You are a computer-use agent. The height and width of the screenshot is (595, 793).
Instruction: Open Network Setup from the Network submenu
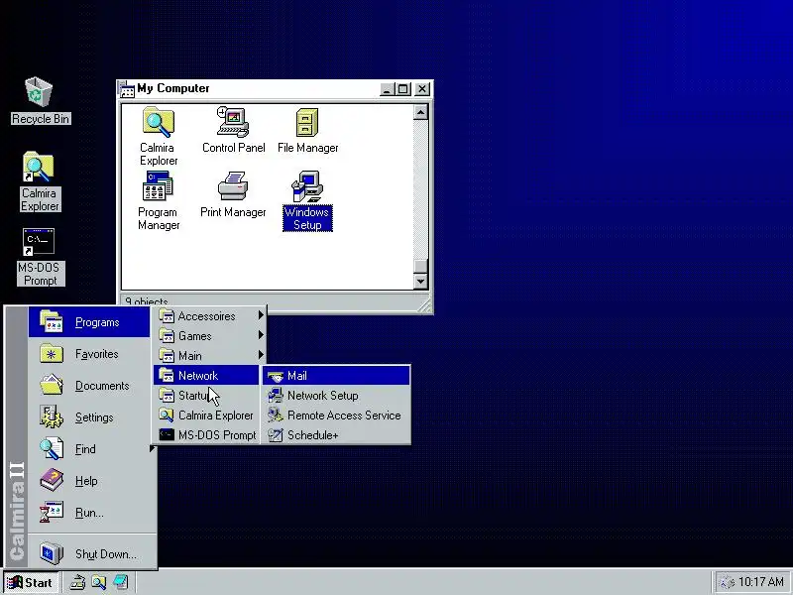pyautogui.click(x=336, y=395)
